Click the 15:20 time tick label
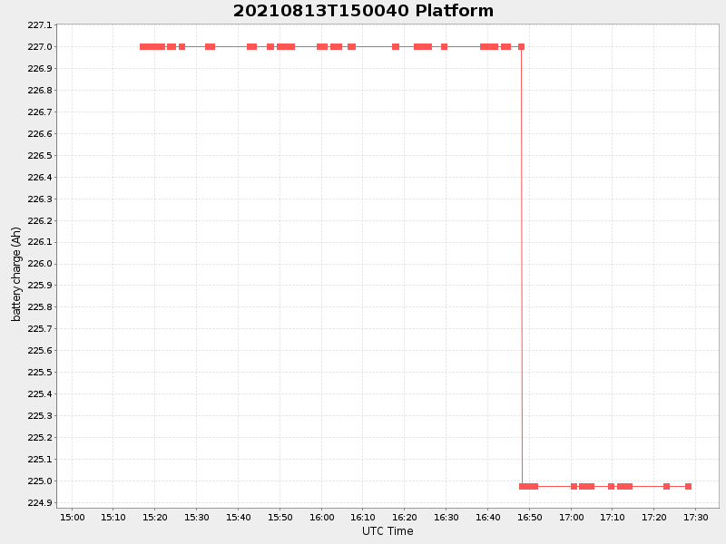The height and width of the screenshot is (544, 726). tap(155, 517)
